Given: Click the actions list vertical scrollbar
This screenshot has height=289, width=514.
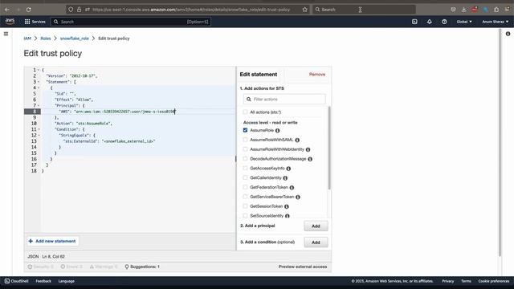Looking at the screenshot, I should click(329, 148).
